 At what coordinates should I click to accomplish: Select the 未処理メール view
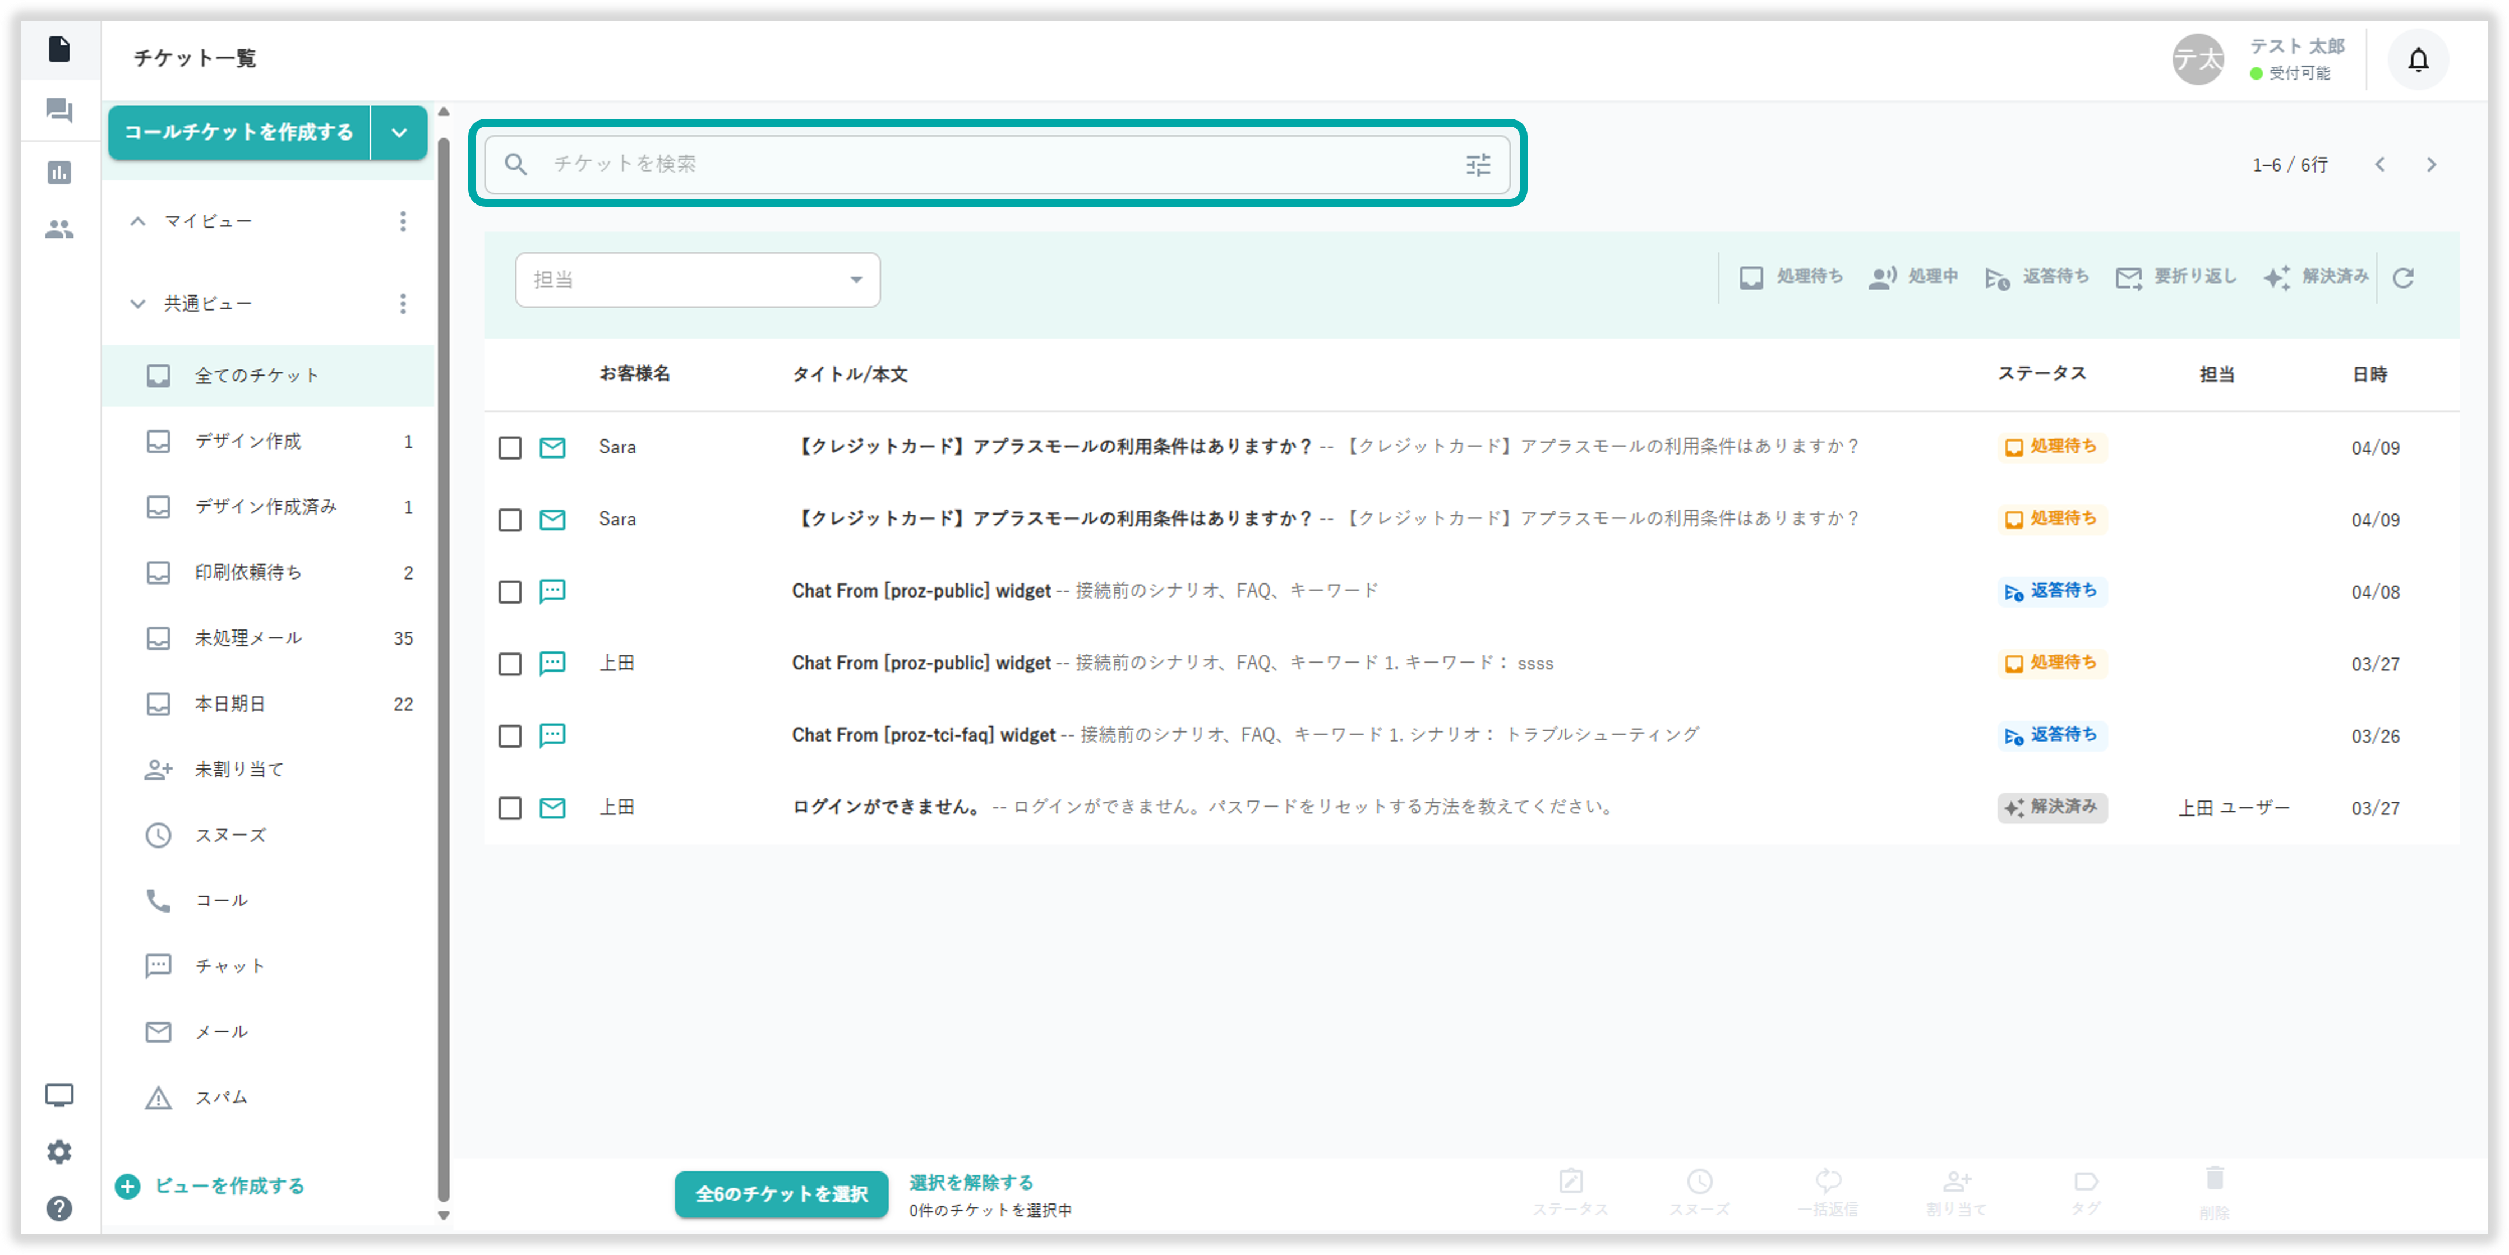tap(248, 638)
